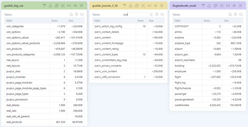Click clock icon in grafski_joomla_3_10 tables bar
Screen dimensions: 248x127
coord(157,14)
